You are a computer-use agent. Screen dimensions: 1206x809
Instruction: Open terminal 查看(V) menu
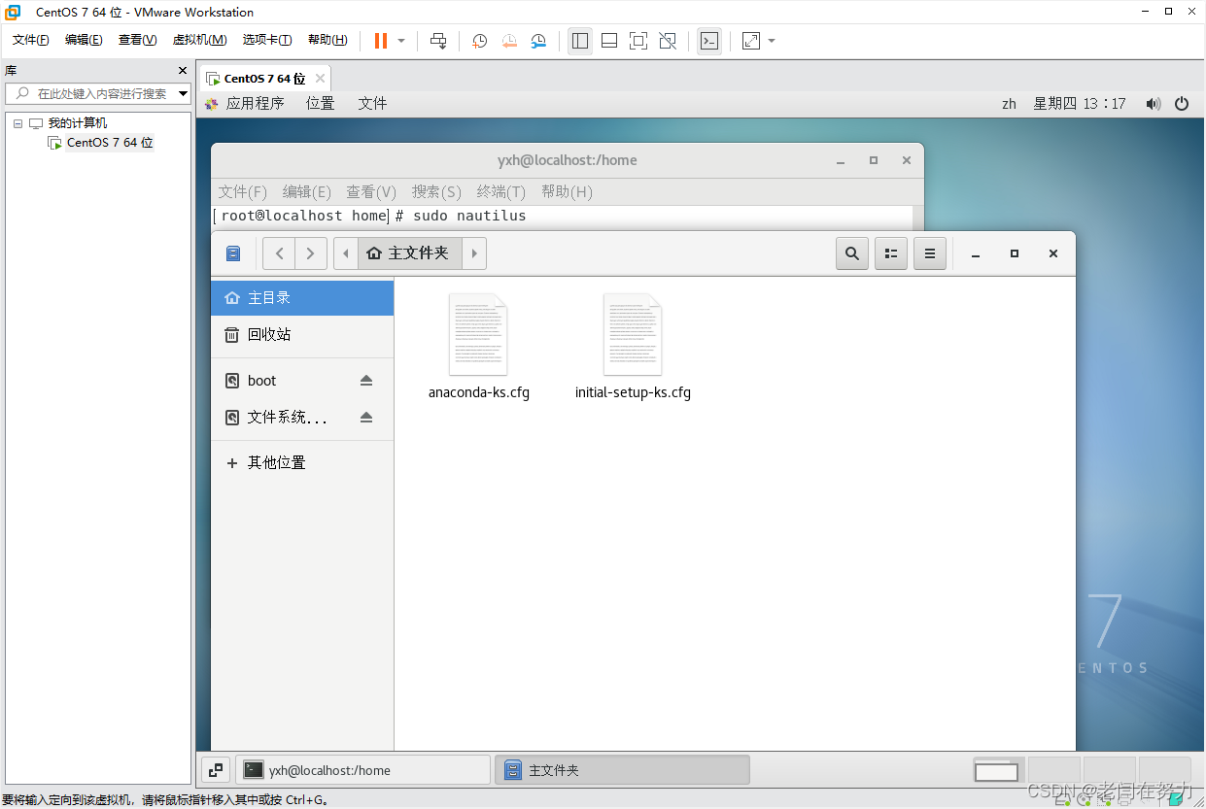click(x=371, y=191)
